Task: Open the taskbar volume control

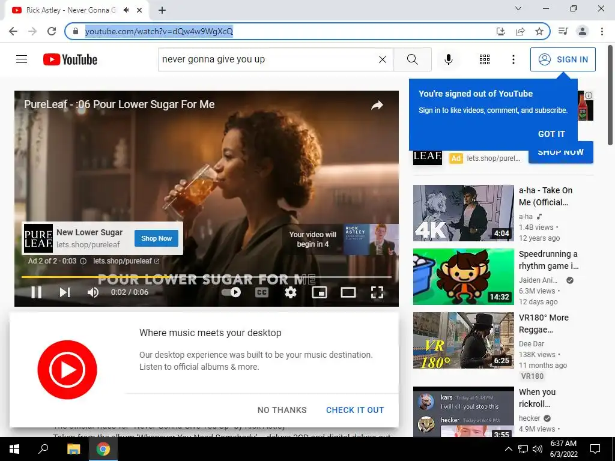Action: tap(538, 449)
